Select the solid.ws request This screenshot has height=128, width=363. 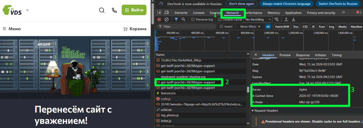coord(201,110)
